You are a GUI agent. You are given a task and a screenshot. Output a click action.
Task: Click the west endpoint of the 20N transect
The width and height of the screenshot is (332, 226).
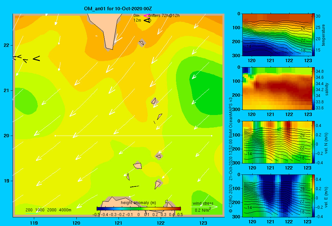tap(55, 136)
